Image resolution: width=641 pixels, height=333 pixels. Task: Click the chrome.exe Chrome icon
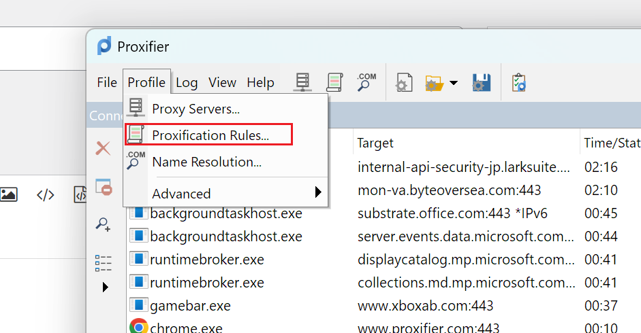coord(138,326)
